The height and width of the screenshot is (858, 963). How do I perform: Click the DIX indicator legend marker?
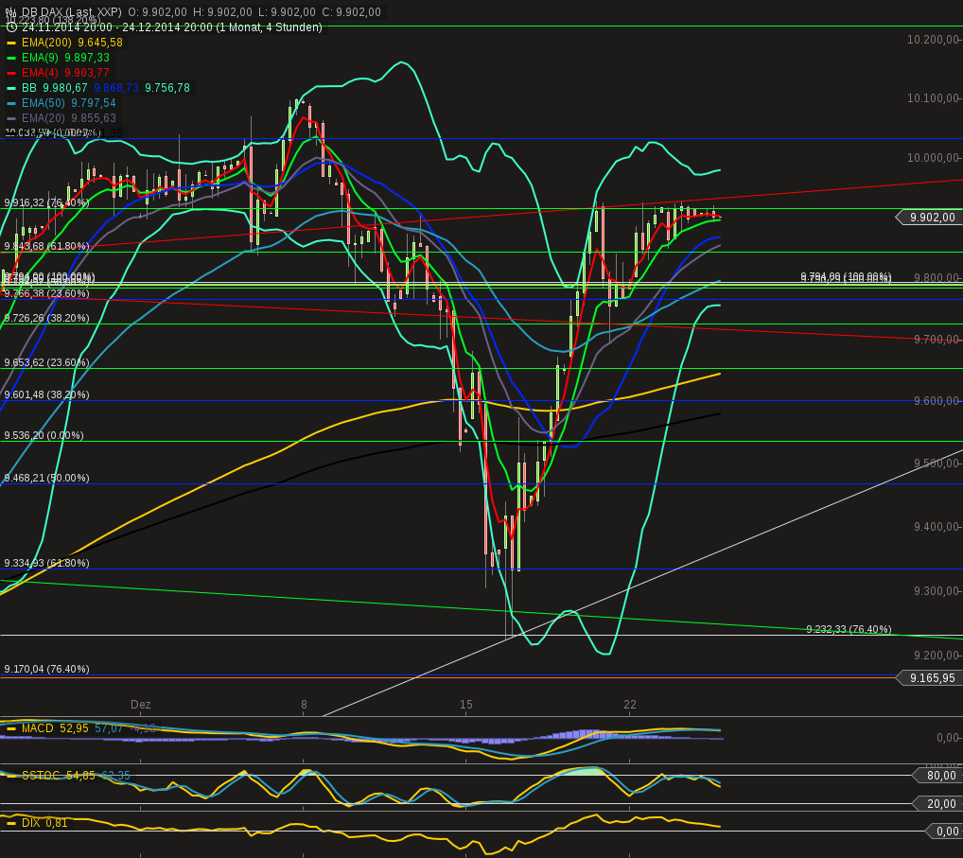11,824
